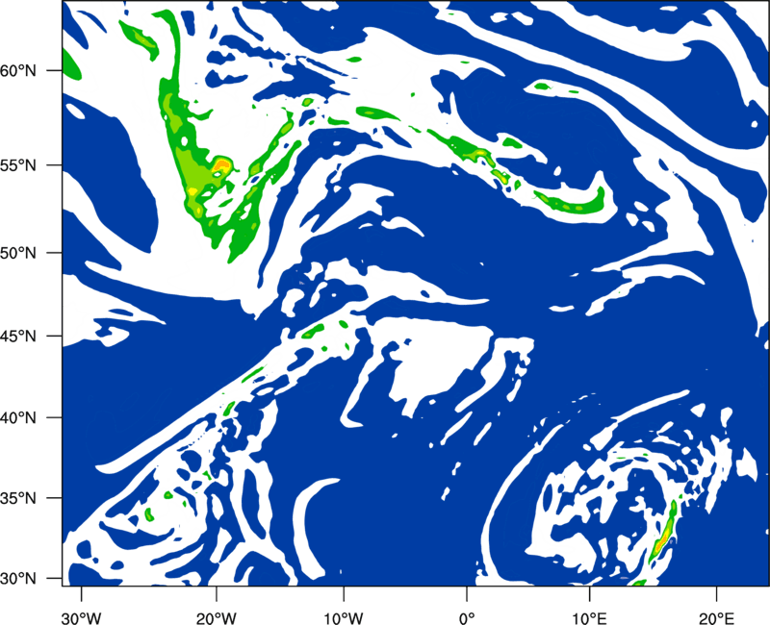770x625 pixels.
Task: Click the 40°N latitude label
Action: point(18,418)
